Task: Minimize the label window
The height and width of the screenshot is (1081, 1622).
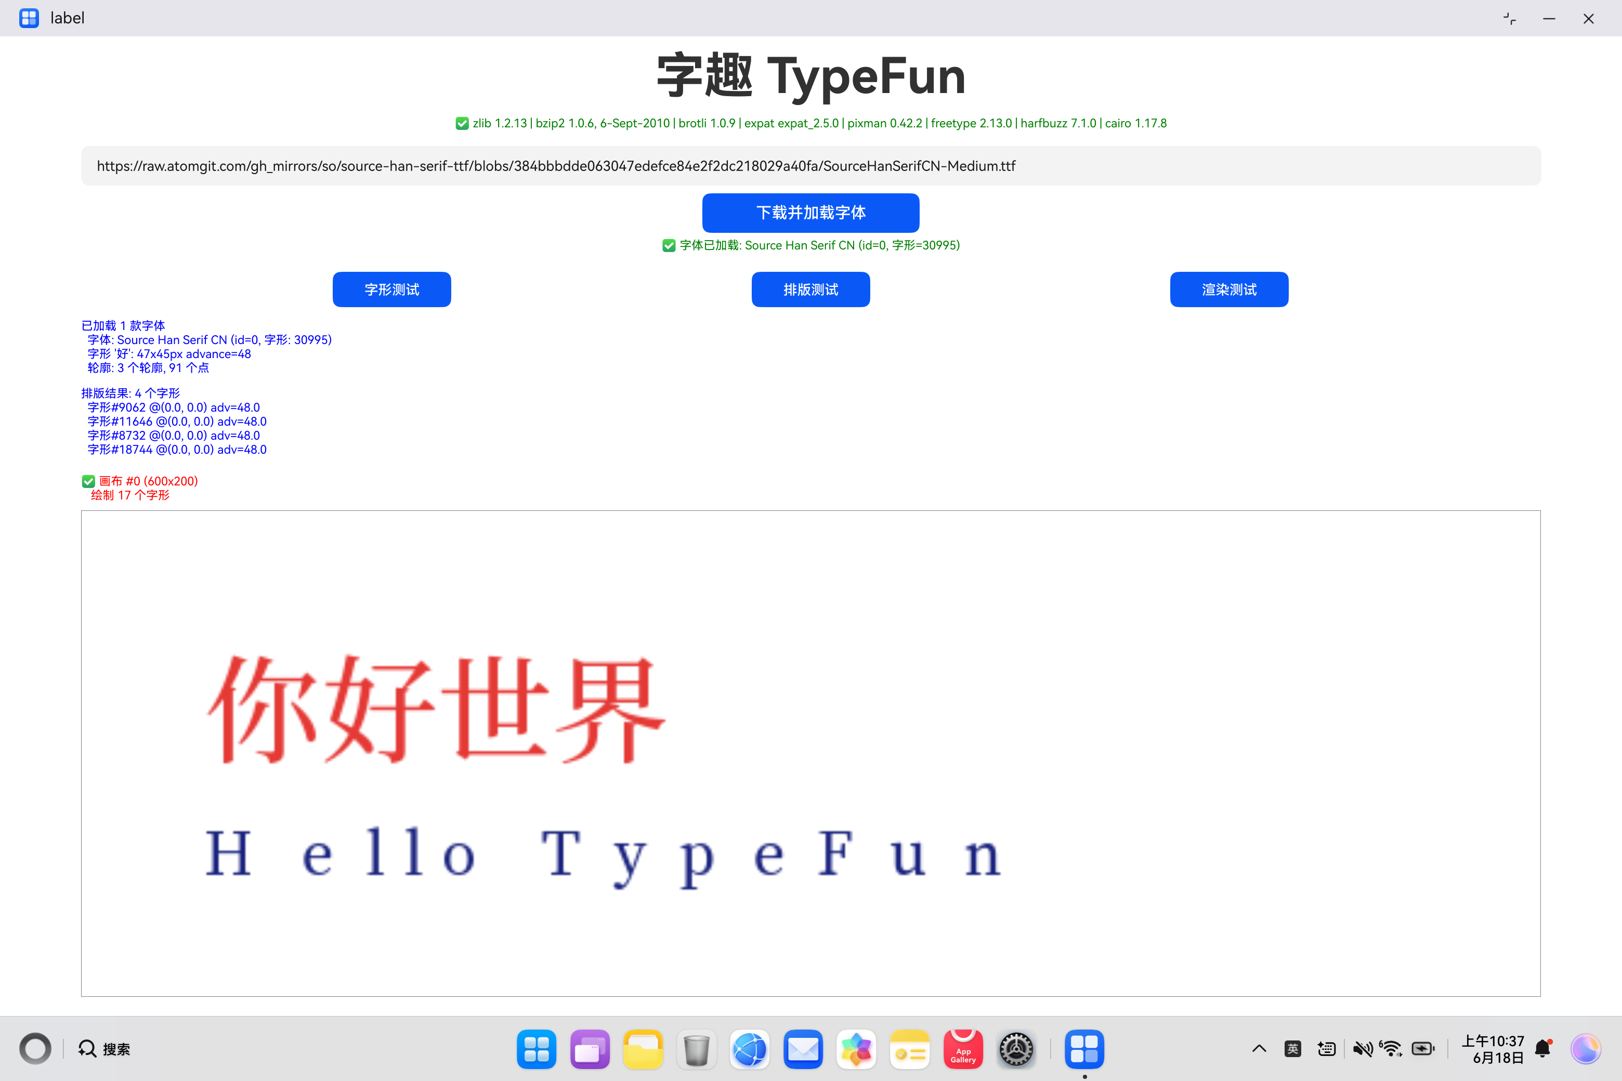Action: [x=1549, y=19]
